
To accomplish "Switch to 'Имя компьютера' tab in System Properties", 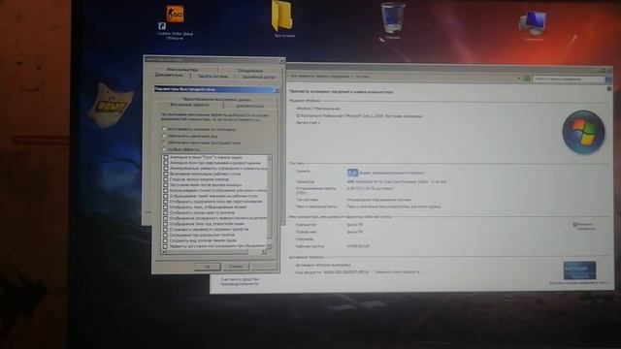I will (x=182, y=69).
